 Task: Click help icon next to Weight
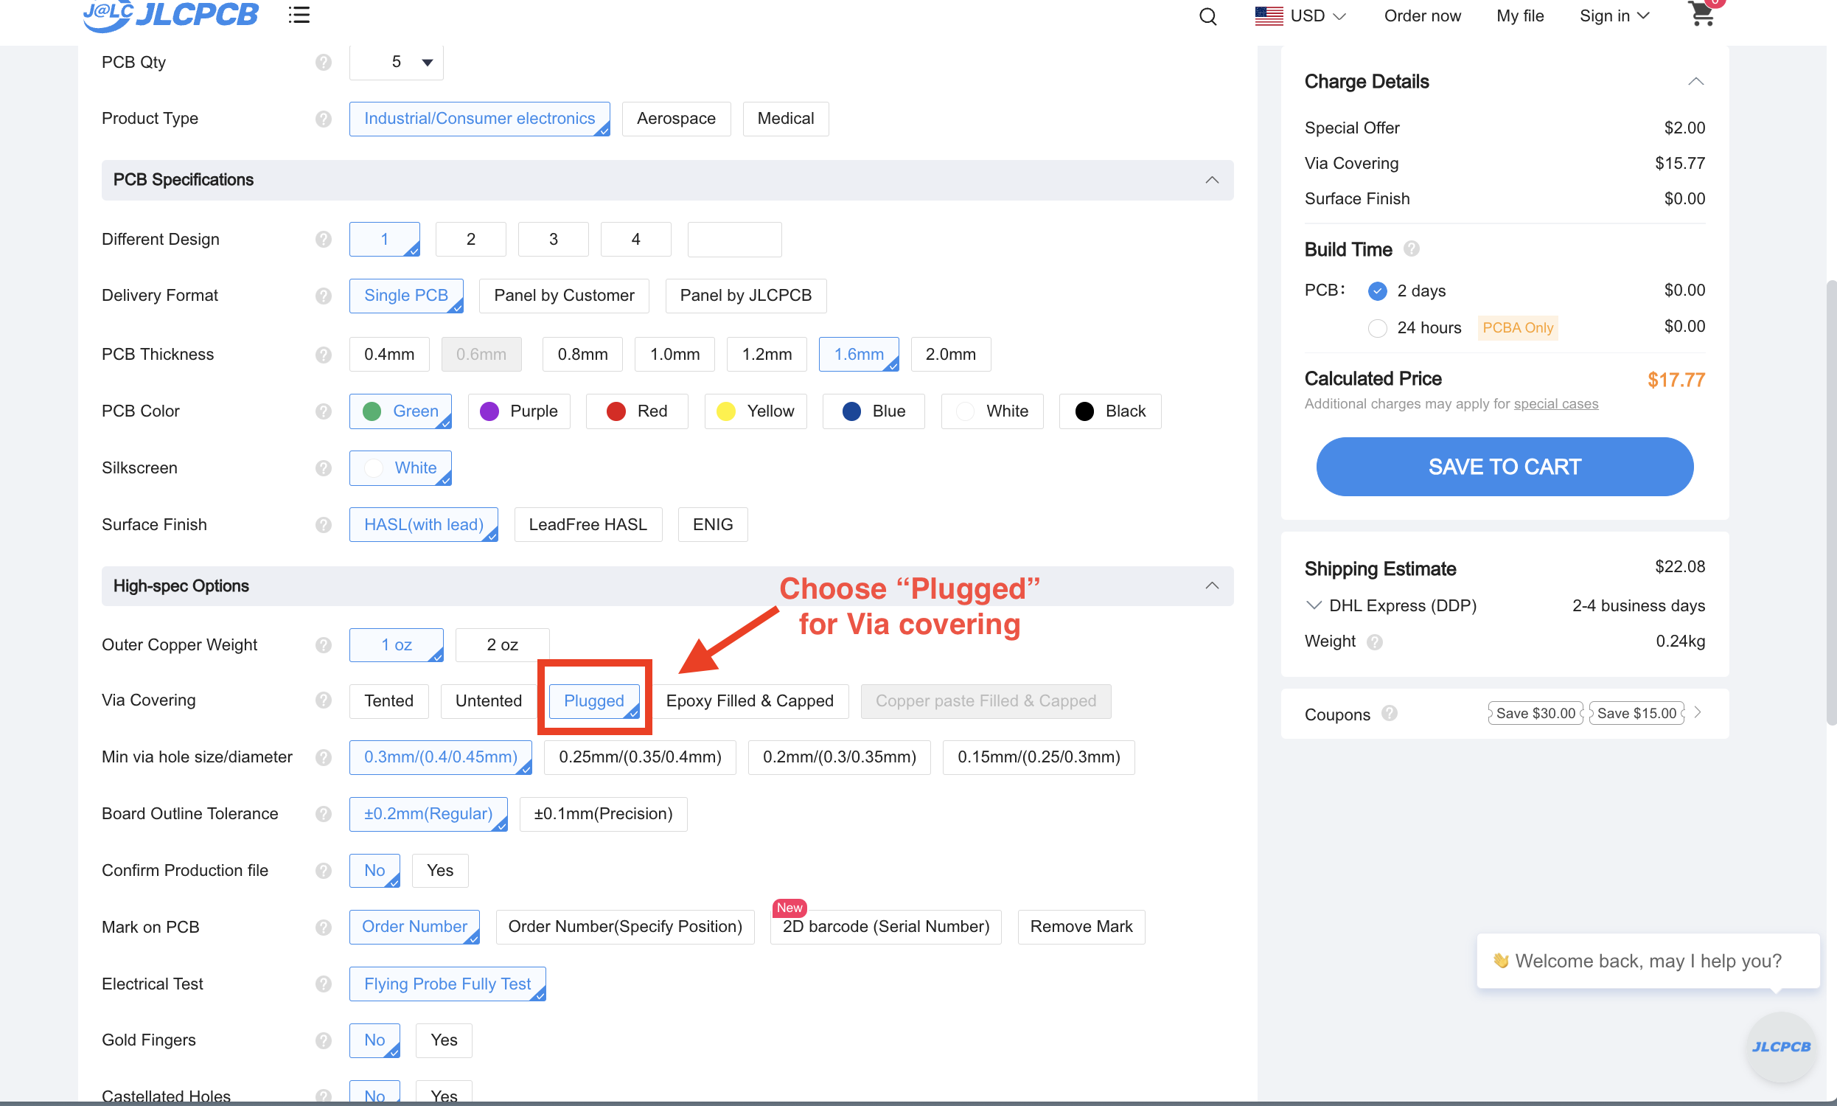[x=1375, y=642]
